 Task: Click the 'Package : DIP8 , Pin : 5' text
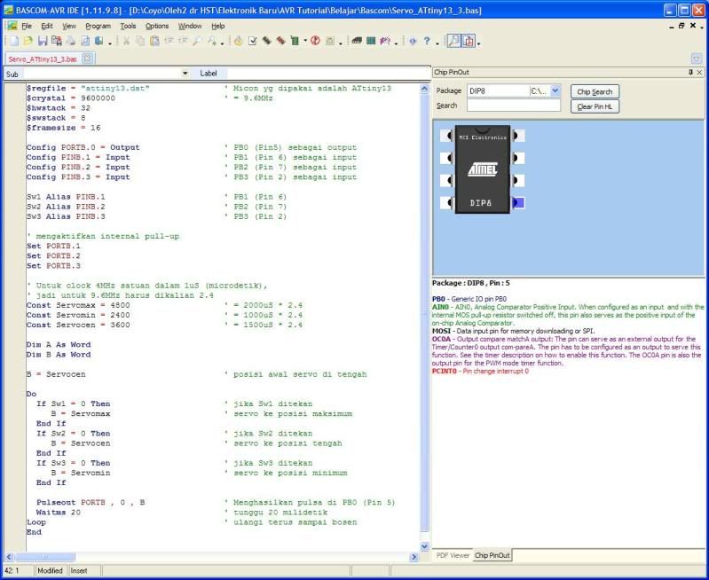click(x=470, y=283)
